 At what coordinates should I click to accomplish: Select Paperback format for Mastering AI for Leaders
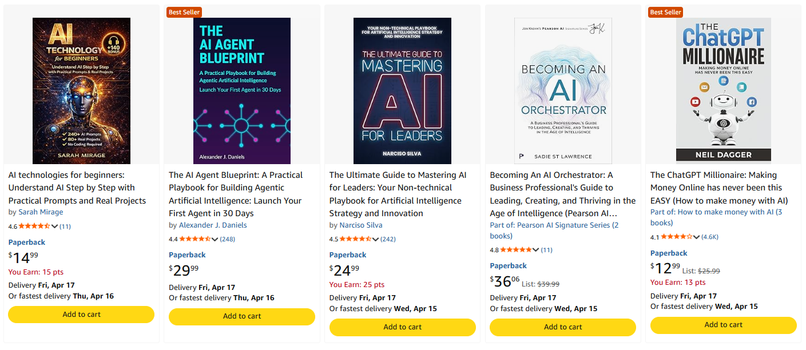348,255
